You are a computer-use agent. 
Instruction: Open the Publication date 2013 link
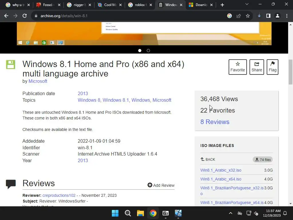tap(83, 94)
